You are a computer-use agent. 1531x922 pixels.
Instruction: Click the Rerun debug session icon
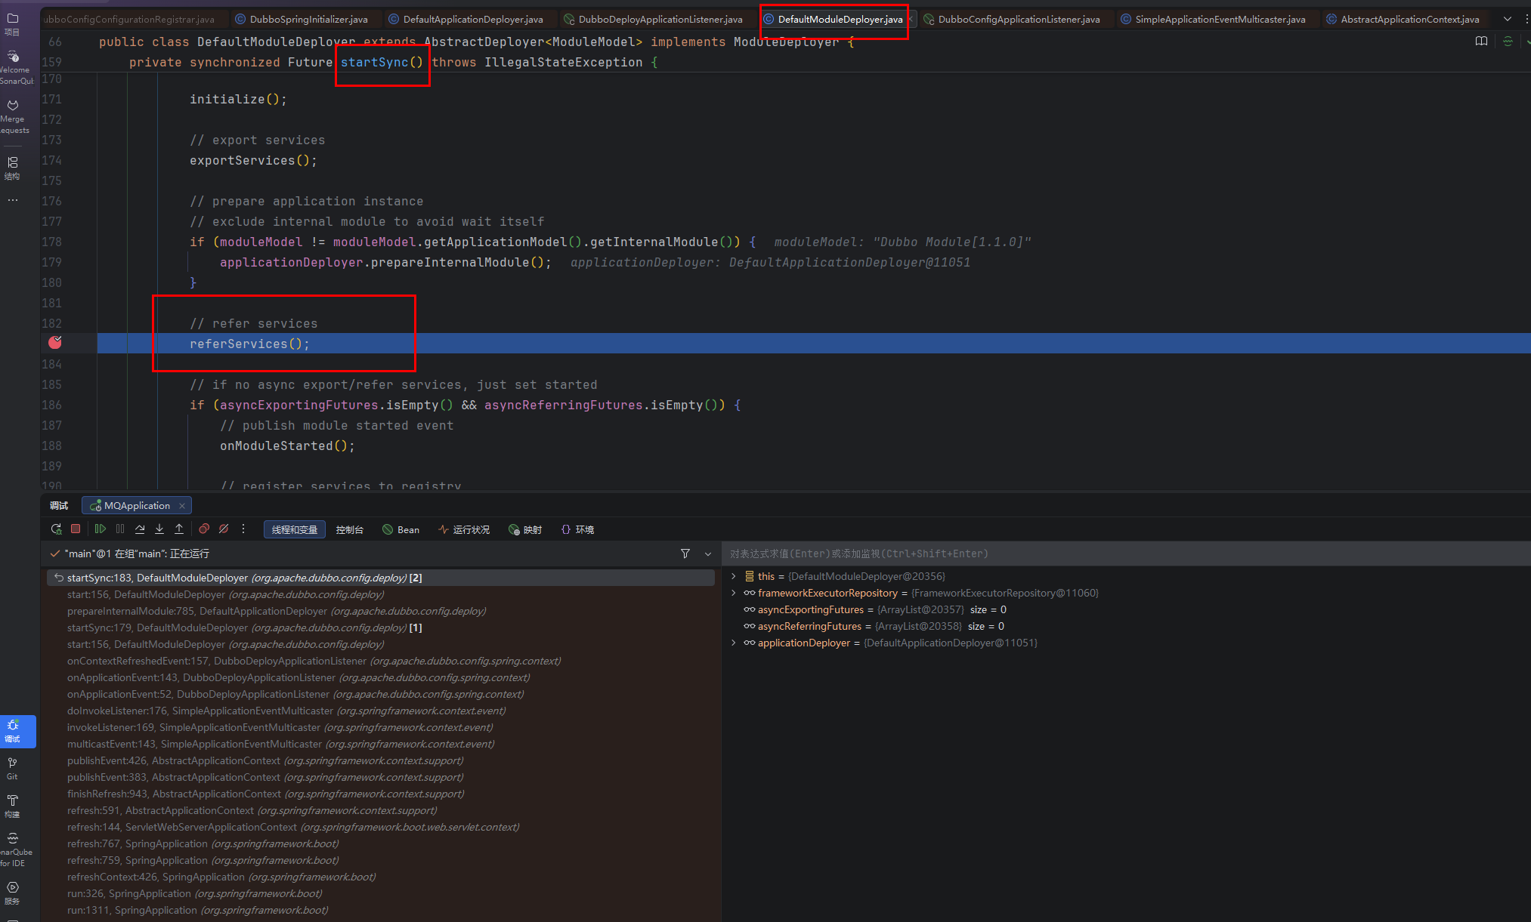click(56, 529)
